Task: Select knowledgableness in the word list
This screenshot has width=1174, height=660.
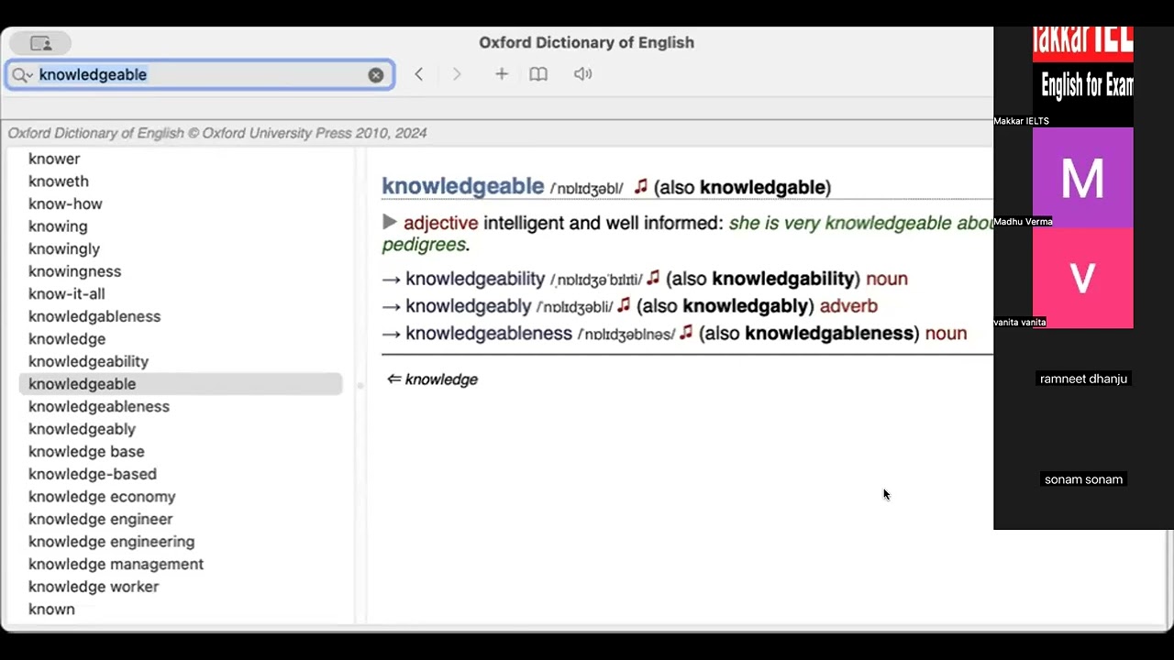Action: tap(94, 316)
